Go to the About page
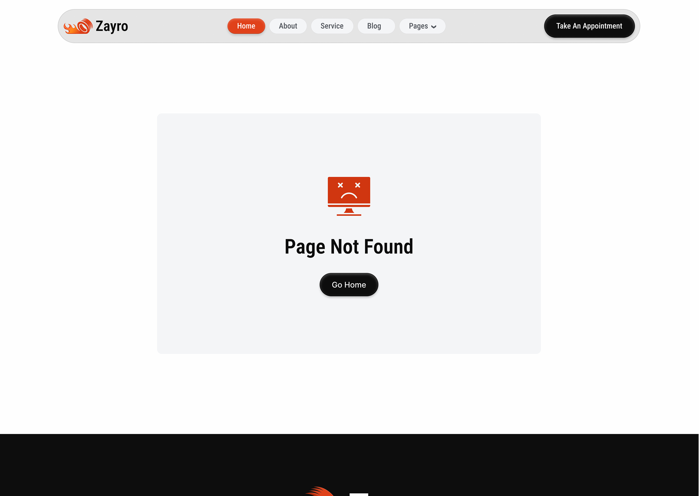Viewport: 699px width, 496px height. tap(288, 26)
